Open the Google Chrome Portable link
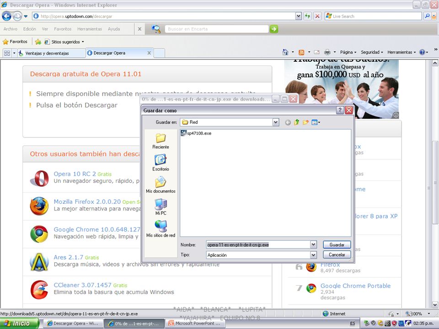439x329 pixels. pos(355,286)
